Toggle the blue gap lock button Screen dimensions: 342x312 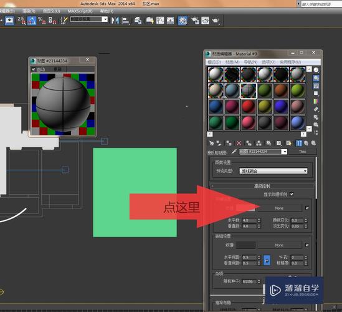[267, 260]
